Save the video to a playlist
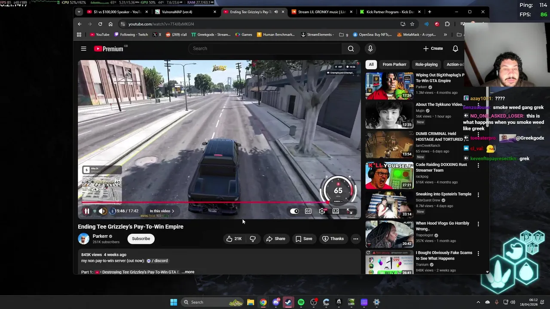The width and height of the screenshot is (550, 309). tap(304, 239)
